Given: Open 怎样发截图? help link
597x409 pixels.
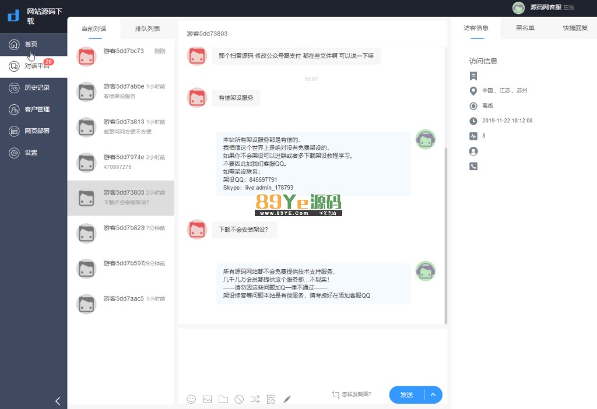Looking at the screenshot, I should [x=356, y=394].
